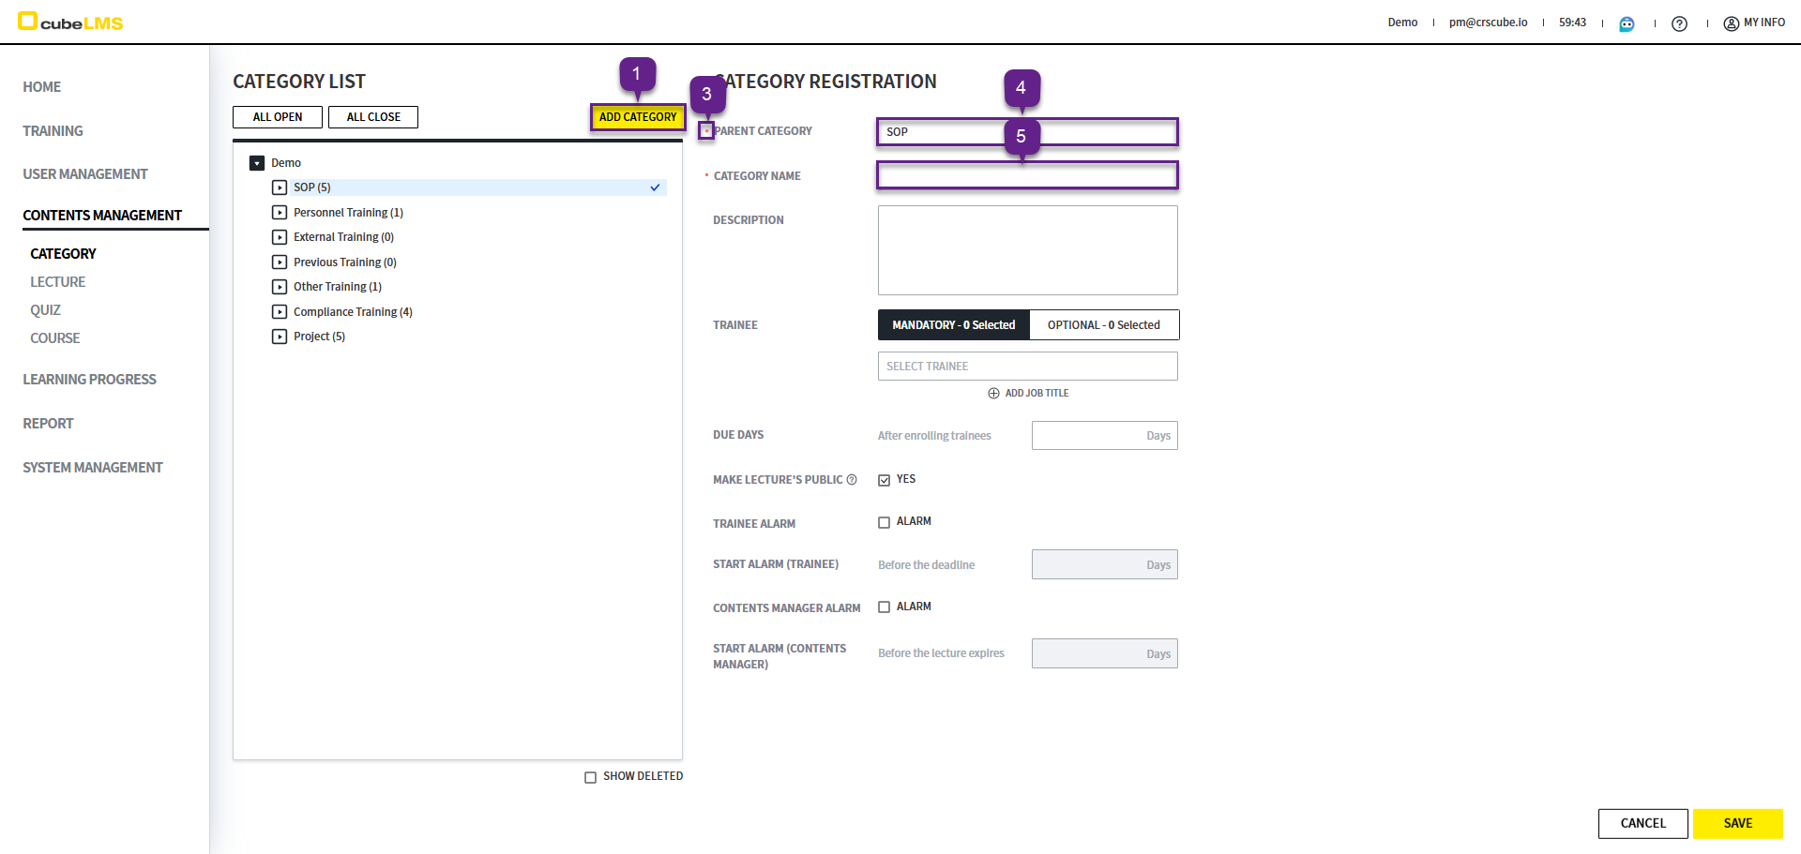This screenshot has height=854, width=1801.
Task: Click the Category Name input field
Action: [x=1027, y=176]
